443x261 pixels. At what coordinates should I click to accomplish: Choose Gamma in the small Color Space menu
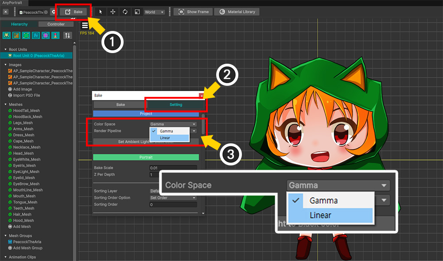(170, 131)
